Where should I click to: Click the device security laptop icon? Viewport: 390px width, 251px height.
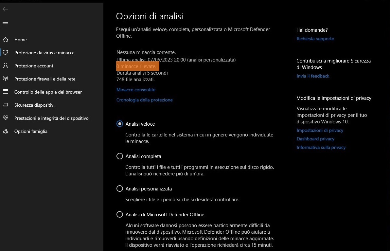point(5,105)
